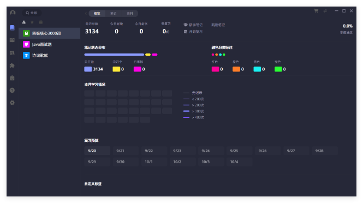This screenshot has height=203, width=363.
Task: Click the cyan color label swatch
Action: click(257, 69)
